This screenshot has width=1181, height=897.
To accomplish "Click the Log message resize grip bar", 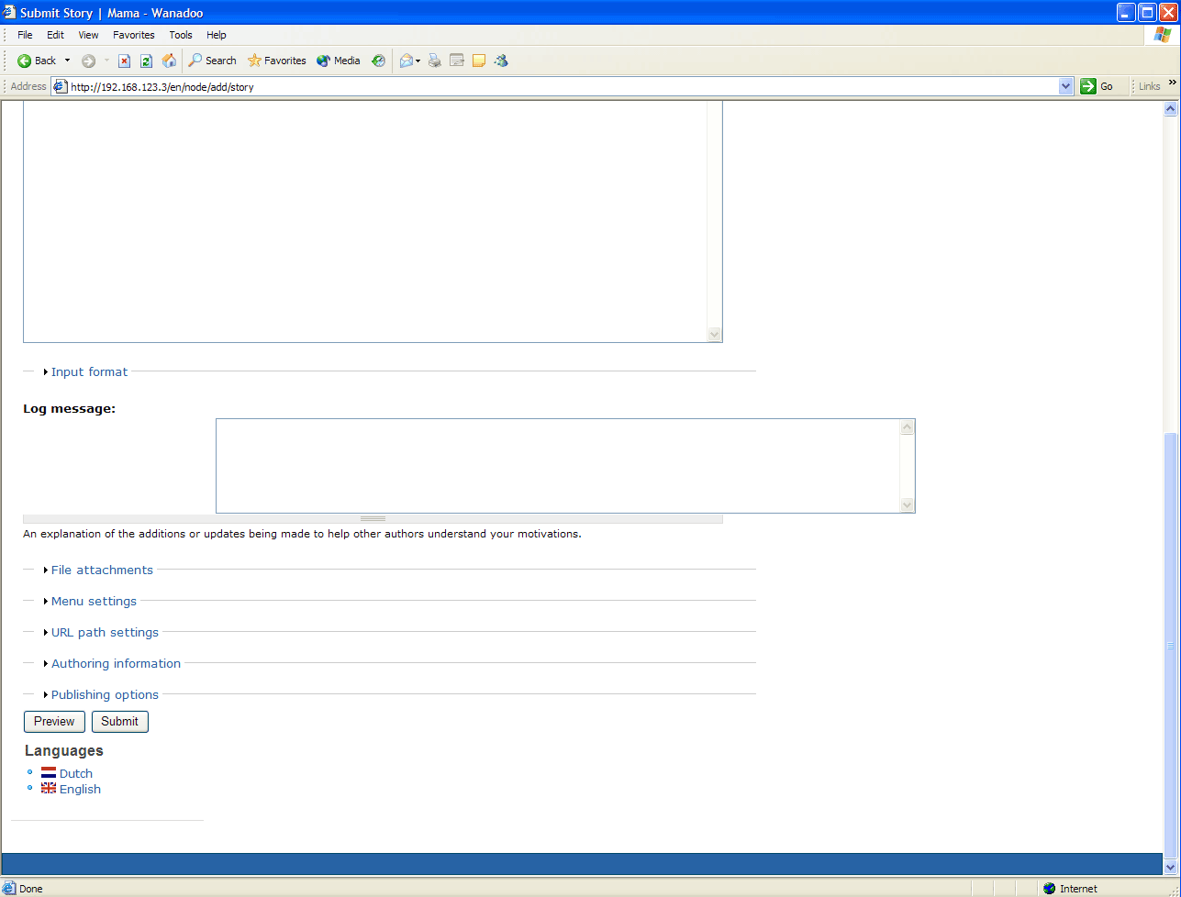I will click(373, 518).
